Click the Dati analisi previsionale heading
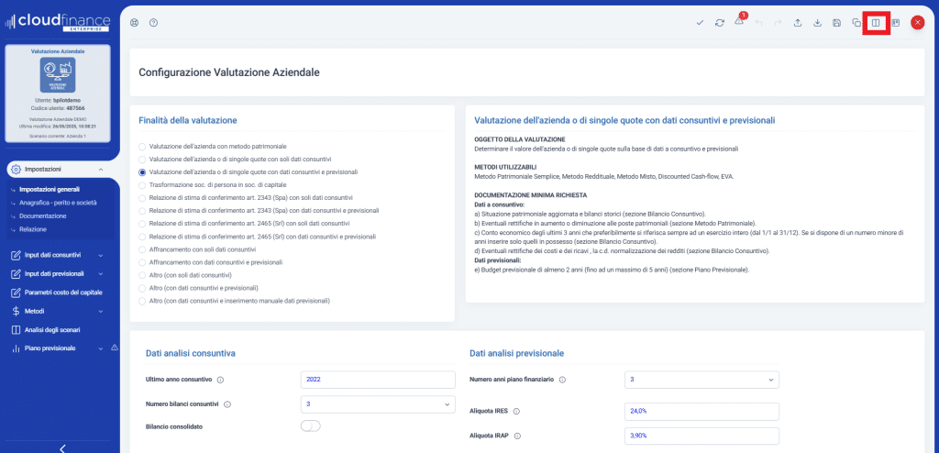This screenshot has width=939, height=453. [517, 354]
